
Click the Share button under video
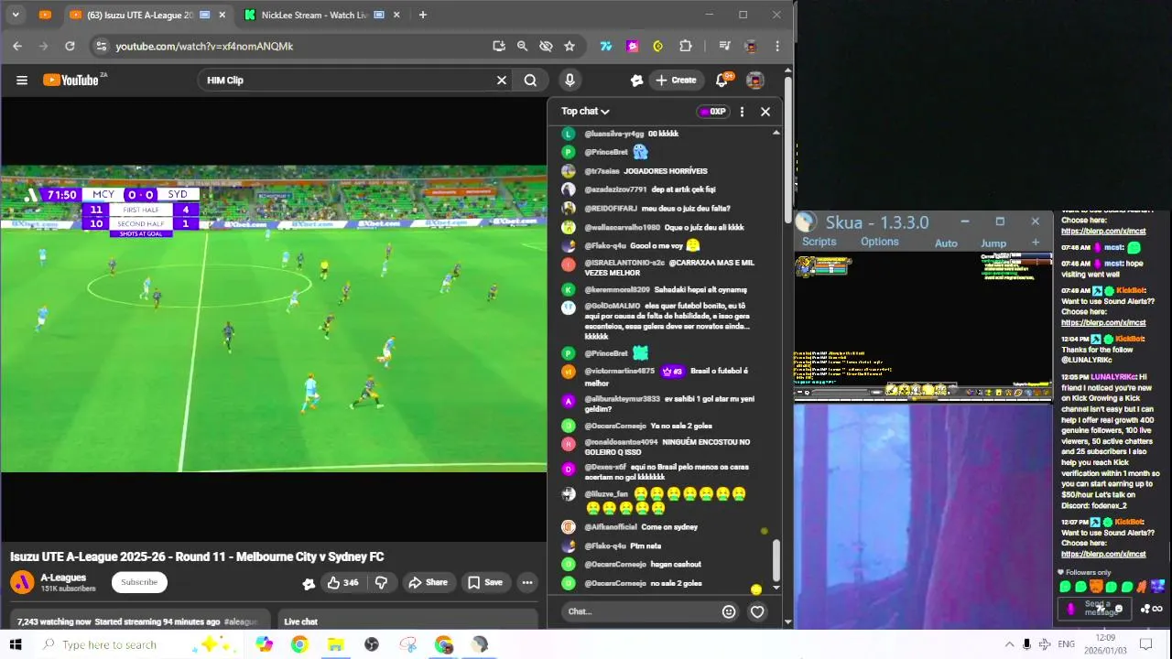[x=428, y=582]
